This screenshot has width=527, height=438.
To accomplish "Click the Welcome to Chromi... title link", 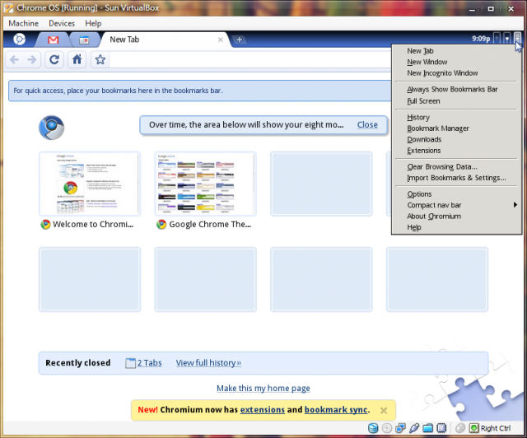I will (x=93, y=224).
